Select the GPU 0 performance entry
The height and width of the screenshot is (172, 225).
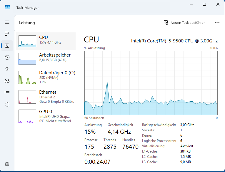click(46, 116)
